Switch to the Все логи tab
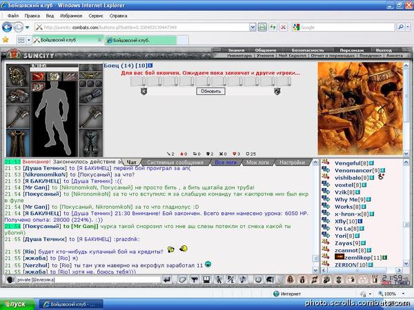This screenshot has width=414, height=310. (x=225, y=163)
